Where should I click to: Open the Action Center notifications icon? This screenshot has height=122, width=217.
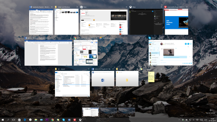tap(197, 120)
